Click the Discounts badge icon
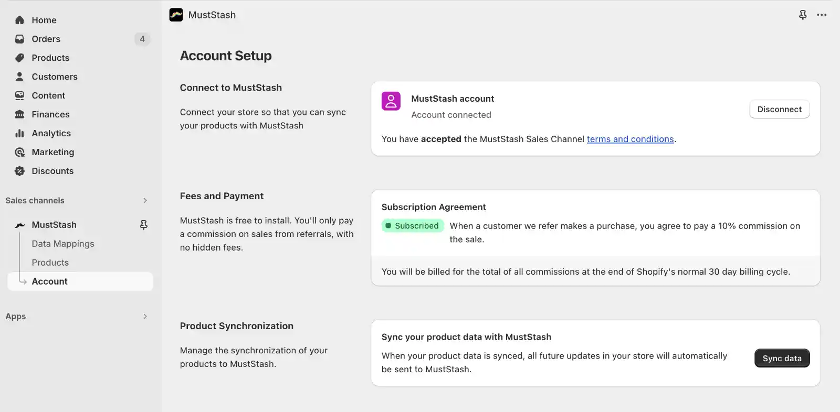Image resolution: width=840 pixels, height=412 pixels. (19, 171)
